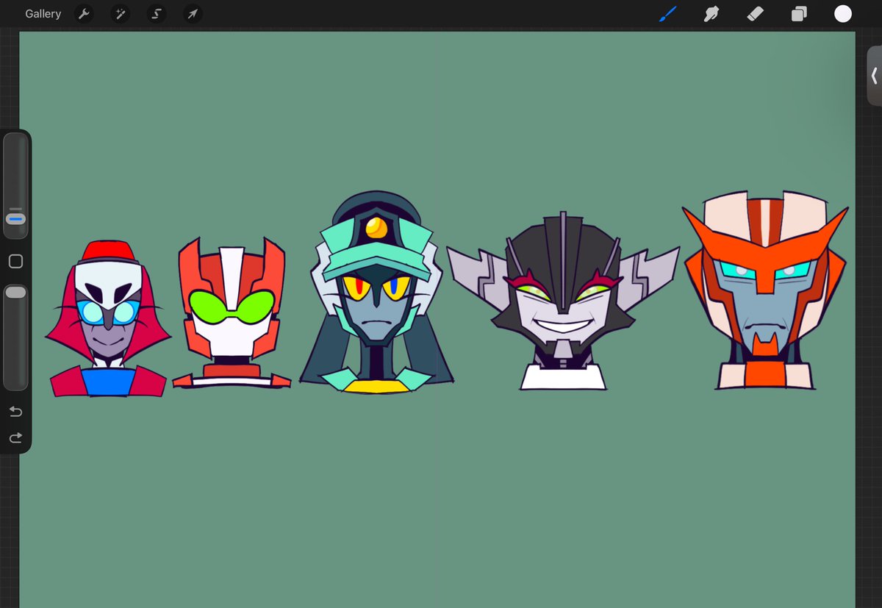882x608 pixels.
Task: Open the Actions wrench menu
Action: click(x=84, y=14)
